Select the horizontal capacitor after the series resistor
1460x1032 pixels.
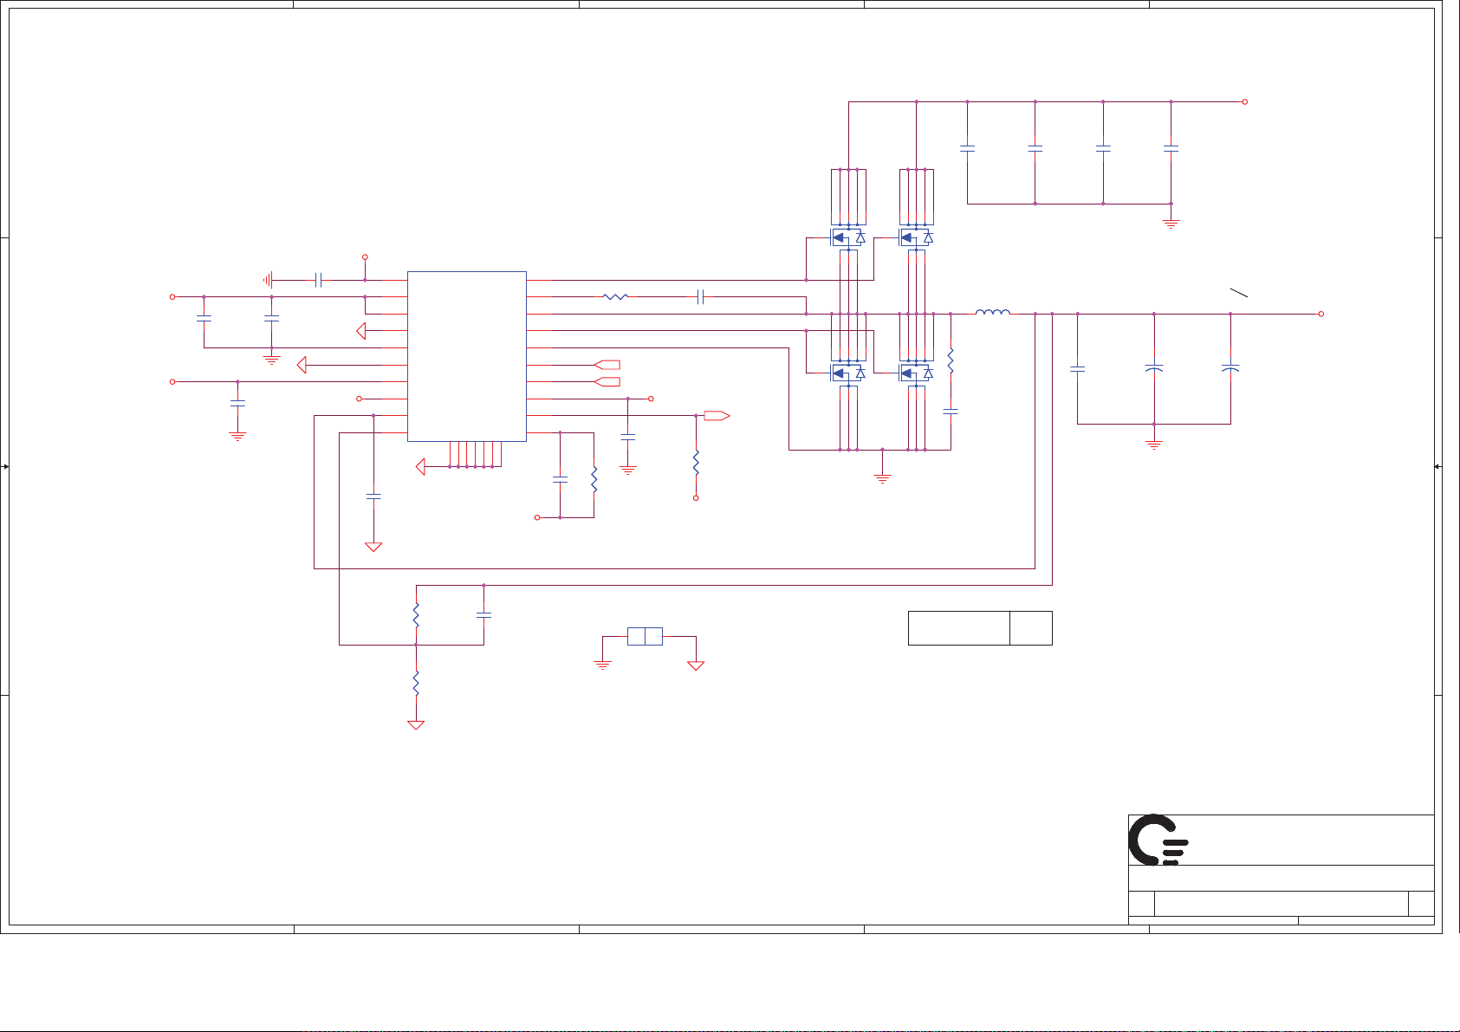(701, 296)
